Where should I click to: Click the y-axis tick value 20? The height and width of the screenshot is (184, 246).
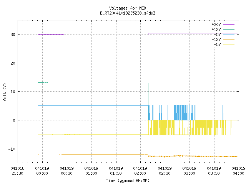[x=13, y=63]
